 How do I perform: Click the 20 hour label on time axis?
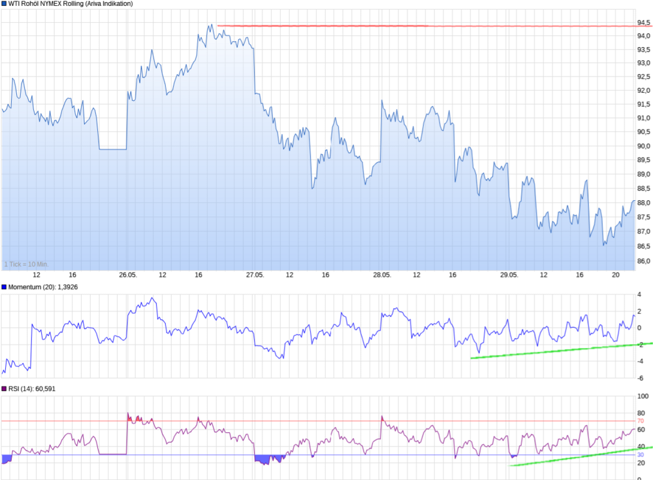coord(616,275)
